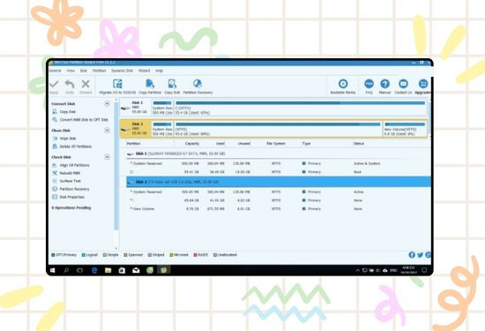The image size is (485, 331).
Task: Select the System Reserved row marked Active & System
Action: click(279, 163)
